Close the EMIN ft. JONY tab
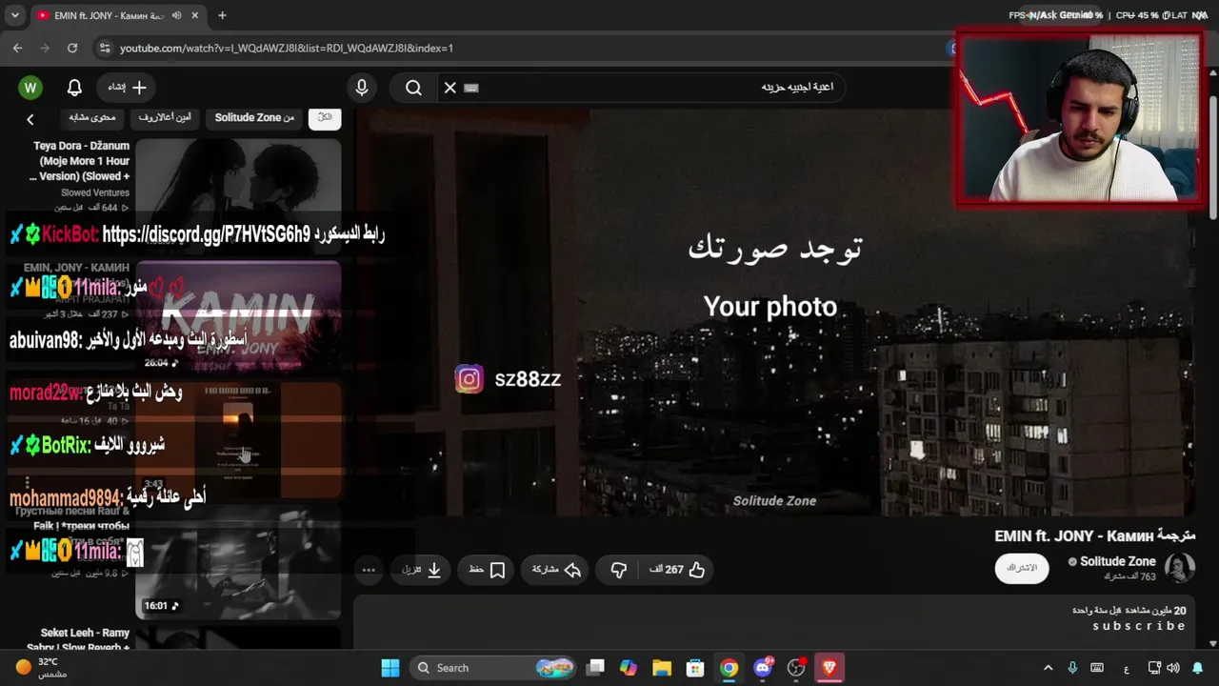1219x686 pixels. pos(197,15)
